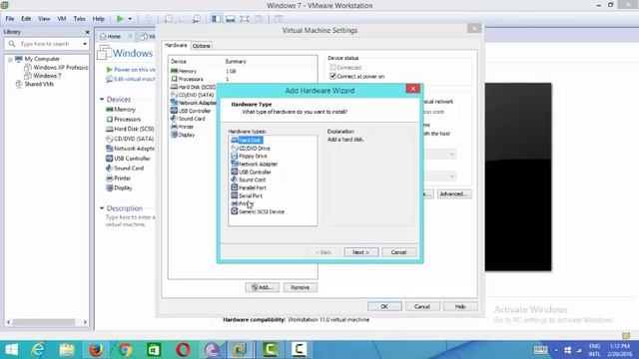
Task: Select Serial Port hardware type
Action: click(247, 195)
